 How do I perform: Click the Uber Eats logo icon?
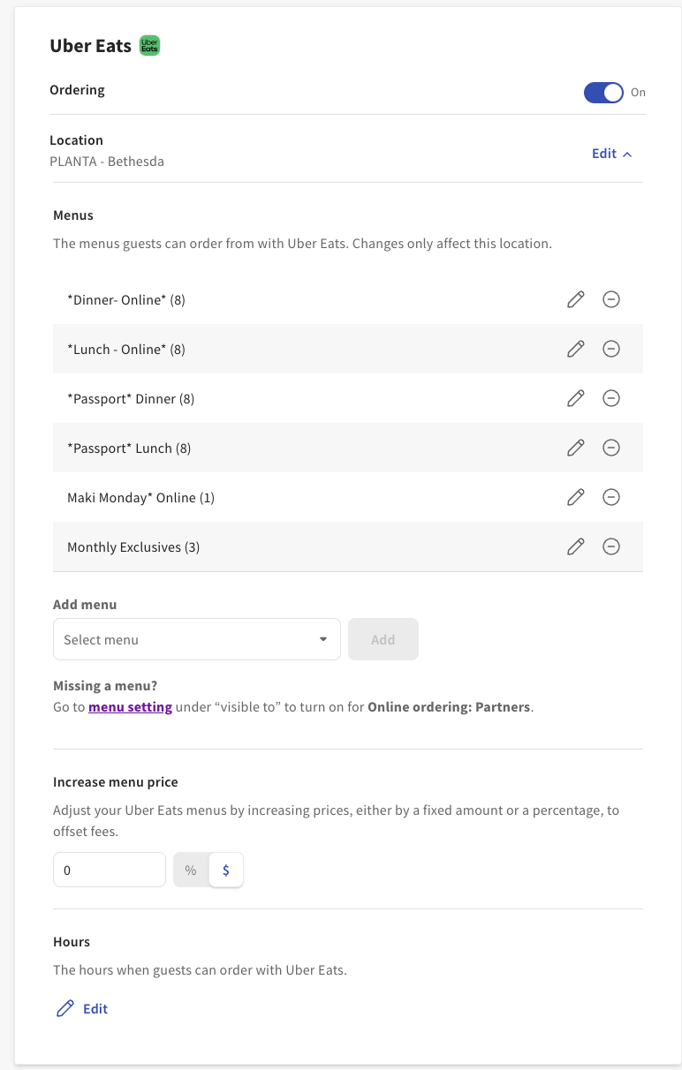[x=149, y=44]
